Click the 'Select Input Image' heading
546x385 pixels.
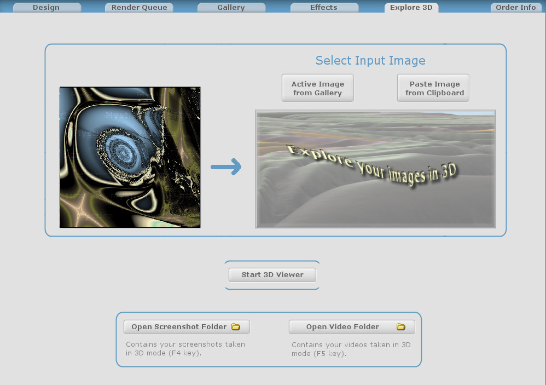[370, 61]
